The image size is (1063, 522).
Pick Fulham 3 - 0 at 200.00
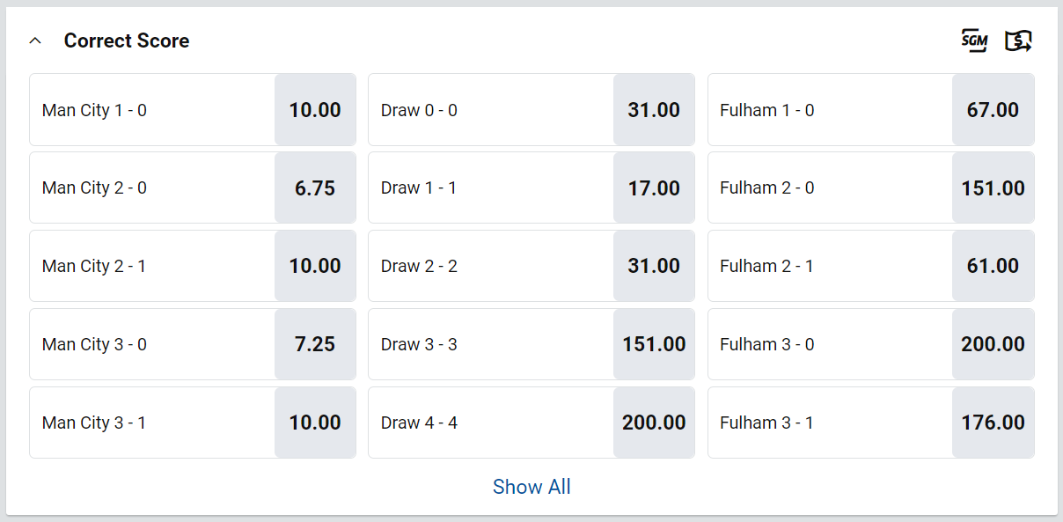871,344
